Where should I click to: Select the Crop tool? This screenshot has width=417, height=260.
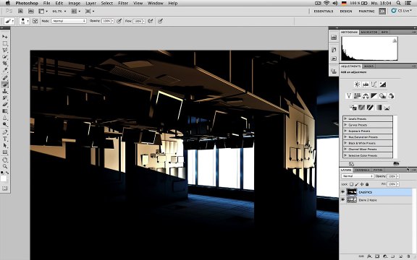5,64
